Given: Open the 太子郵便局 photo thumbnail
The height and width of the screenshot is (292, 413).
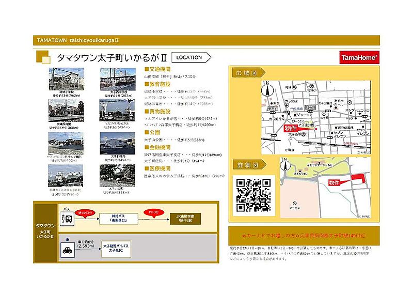Looking at the screenshot, I should pos(117,144).
